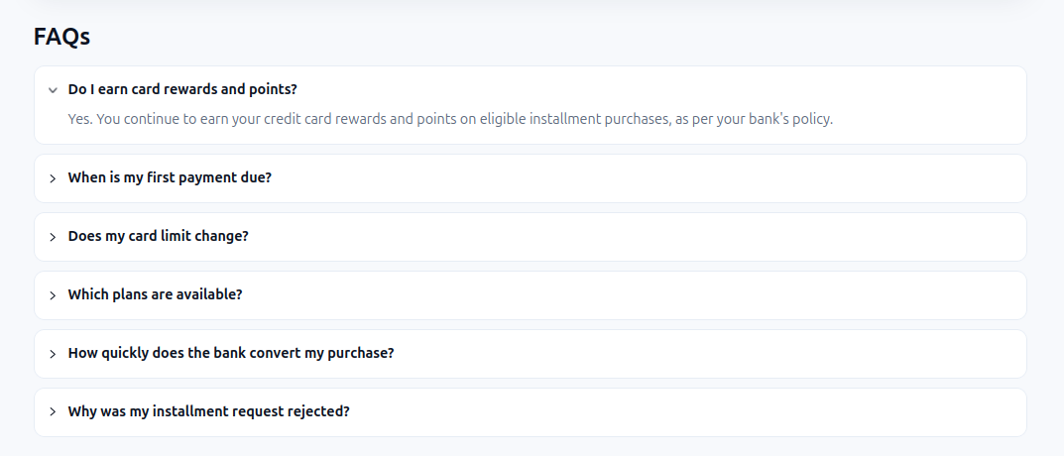Collapse "Do I earn card rewards and points?"
1064x456 pixels.
pyautogui.click(x=182, y=89)
